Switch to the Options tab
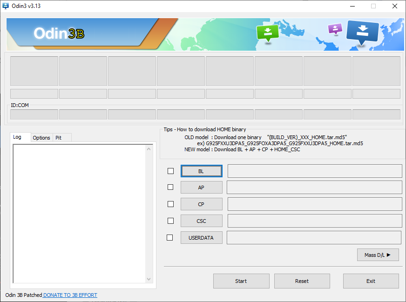The height and width of the screenshot is (302, 406). pyautogui.click(x=41, y=138)
